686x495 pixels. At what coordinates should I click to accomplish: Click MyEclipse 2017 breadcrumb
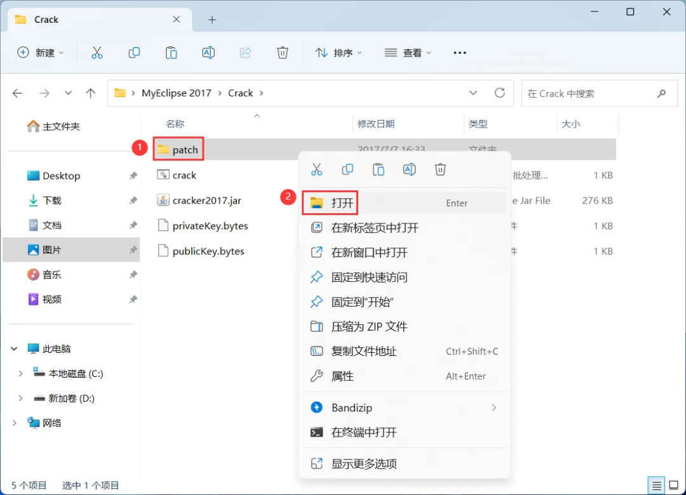[177, 93]
